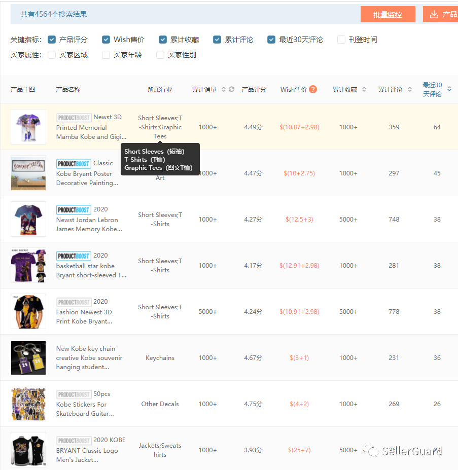Sort by 最近30天评论 column arrows
This screenshot has width=458, height=470.
[449, 89]
